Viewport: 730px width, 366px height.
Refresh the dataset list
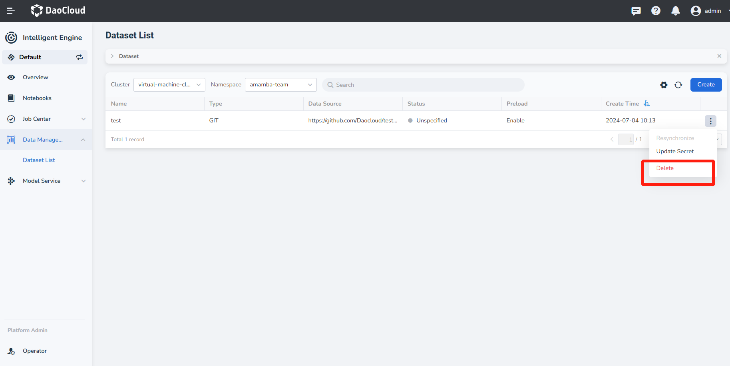click(678, 85)
